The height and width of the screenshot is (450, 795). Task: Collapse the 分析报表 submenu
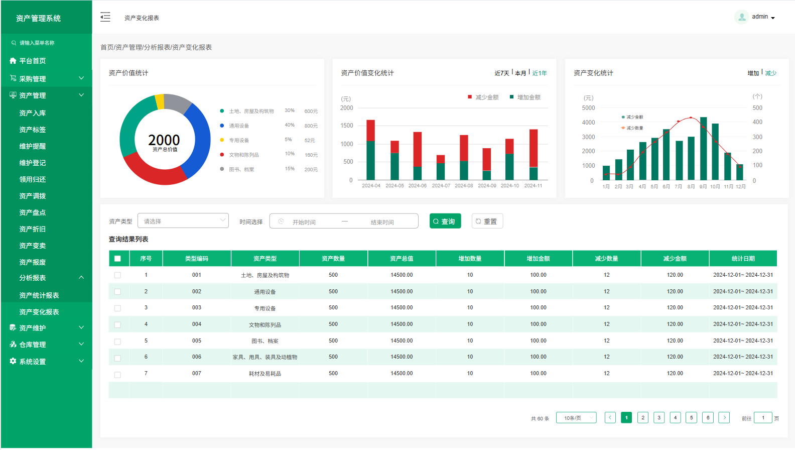[81, 278]
